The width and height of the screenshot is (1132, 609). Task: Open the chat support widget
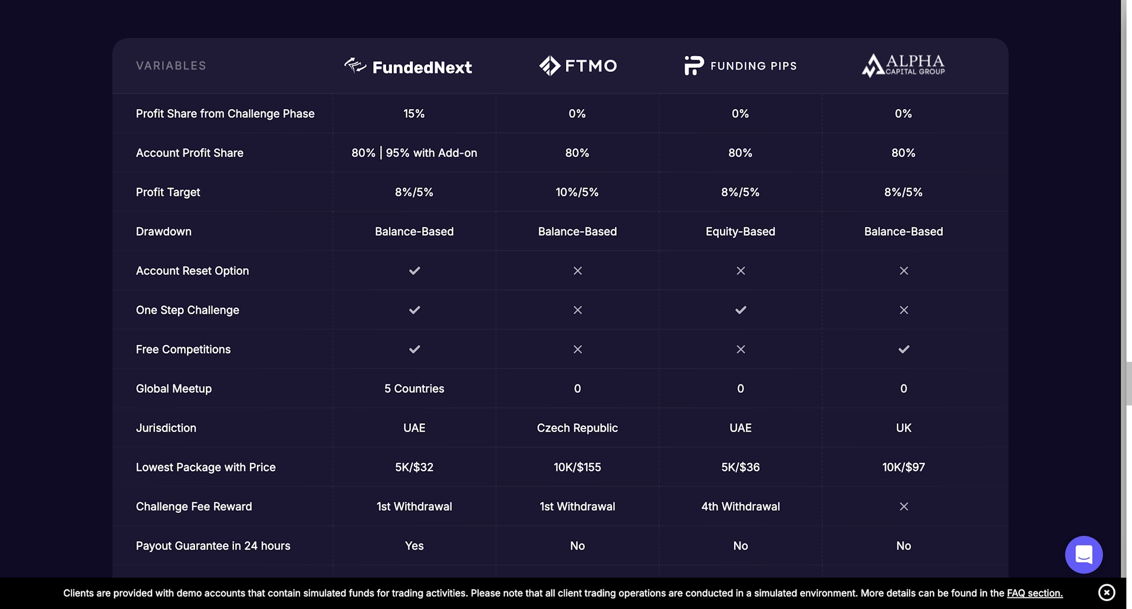1084,555
